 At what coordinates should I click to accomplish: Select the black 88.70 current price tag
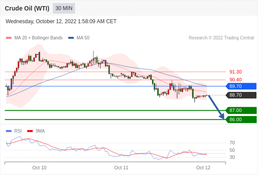click(x=241, y=95)
